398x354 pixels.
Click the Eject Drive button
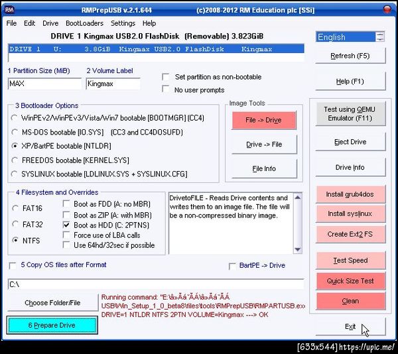click(x=350, y=142)
